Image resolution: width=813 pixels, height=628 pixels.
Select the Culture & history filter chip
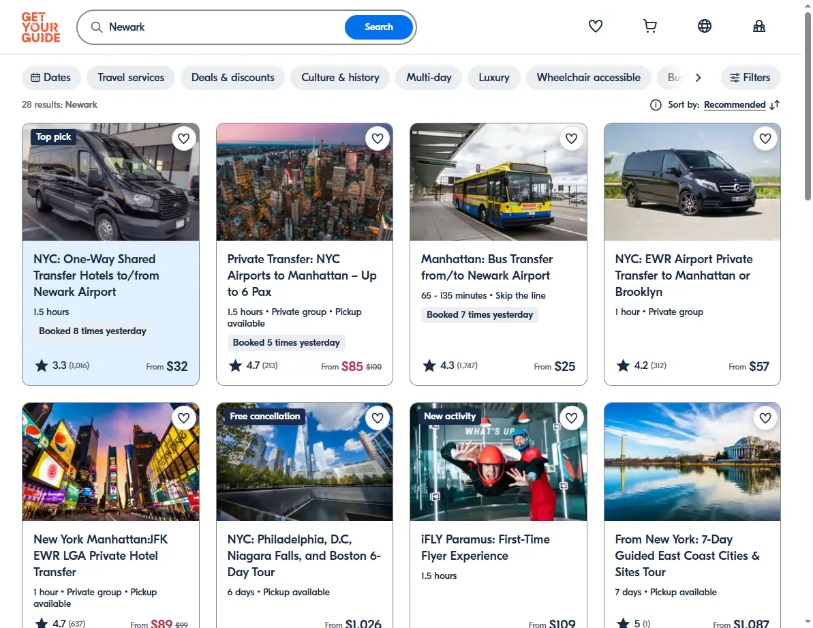pos(340,77)
